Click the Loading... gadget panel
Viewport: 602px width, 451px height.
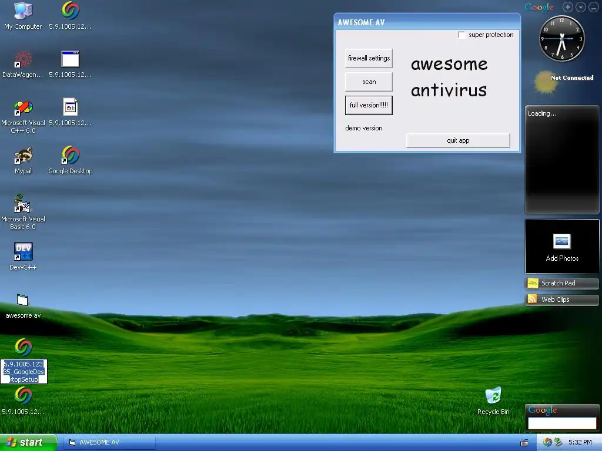click(561, 160)
